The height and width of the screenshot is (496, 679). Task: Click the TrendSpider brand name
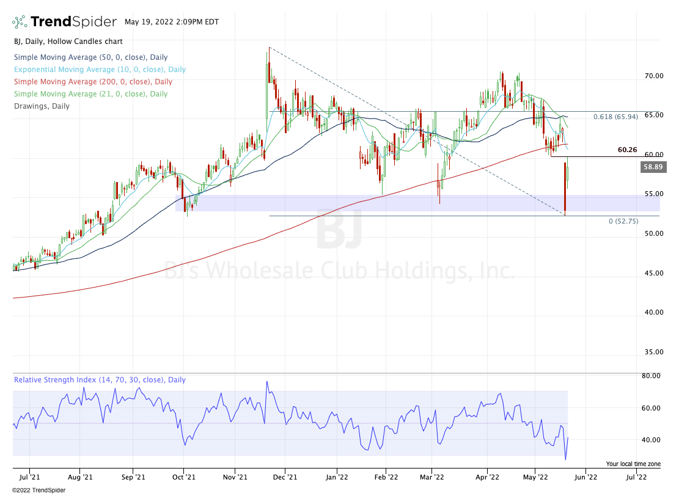pos(73,21)
